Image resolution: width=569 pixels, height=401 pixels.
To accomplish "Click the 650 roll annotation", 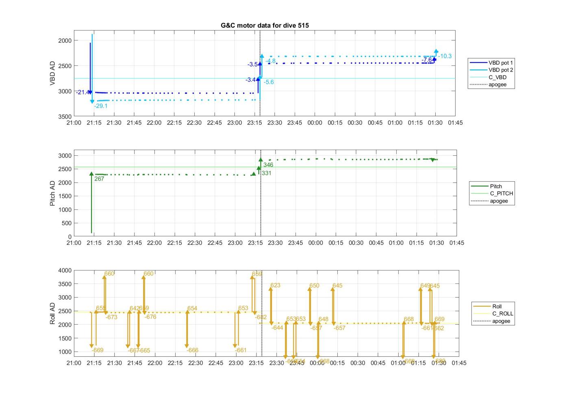I will click(314, 285).
